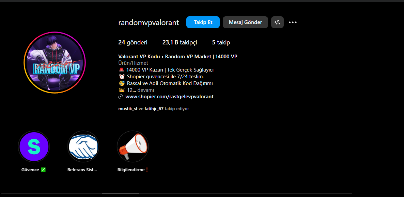View the 23,1 B takipçi followers list
The height and width of the screenshot is (197, 404).
[x=180, y=43]
